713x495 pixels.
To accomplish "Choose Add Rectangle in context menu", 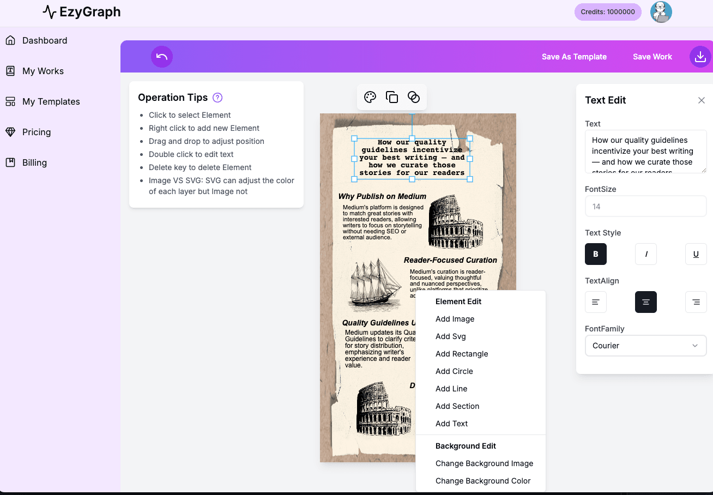I will point(462,354).
